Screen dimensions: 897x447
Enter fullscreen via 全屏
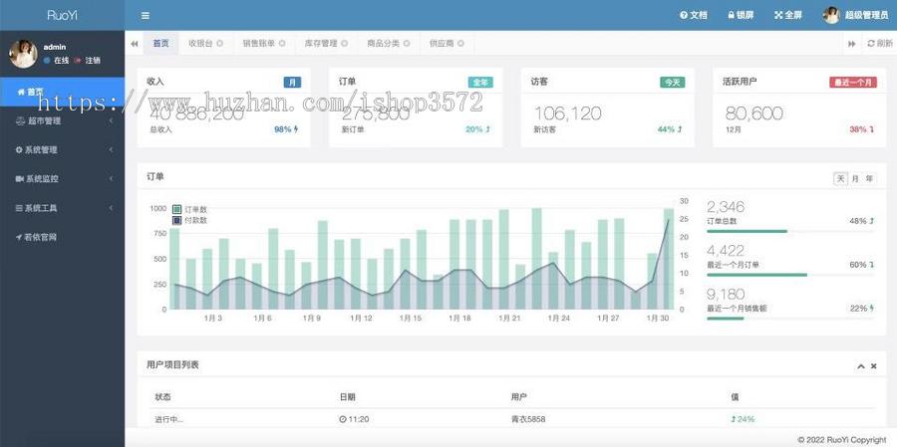click(x=787, y=16)
